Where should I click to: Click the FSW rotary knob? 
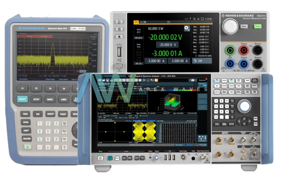pos(244,106)
